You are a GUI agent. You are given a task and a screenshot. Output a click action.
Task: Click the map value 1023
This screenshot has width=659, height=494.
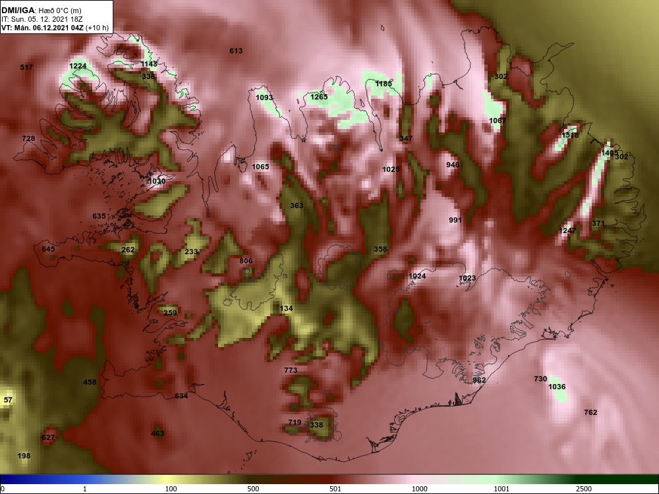[467, 278]
